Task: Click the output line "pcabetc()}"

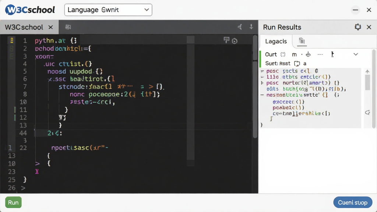Action: coord(289,108)
